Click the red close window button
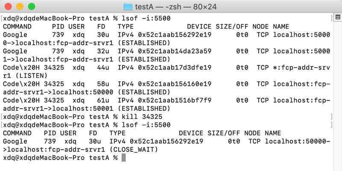The image size is (342, 171). (x=8, y=6)
